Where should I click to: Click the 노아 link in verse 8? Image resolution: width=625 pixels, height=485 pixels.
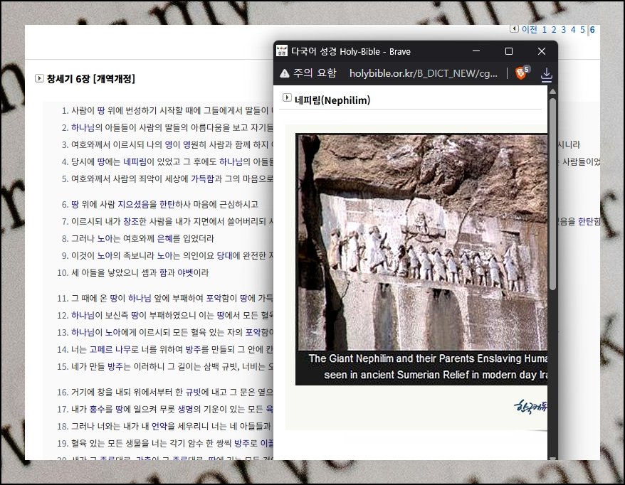click(x=105, y=238)
